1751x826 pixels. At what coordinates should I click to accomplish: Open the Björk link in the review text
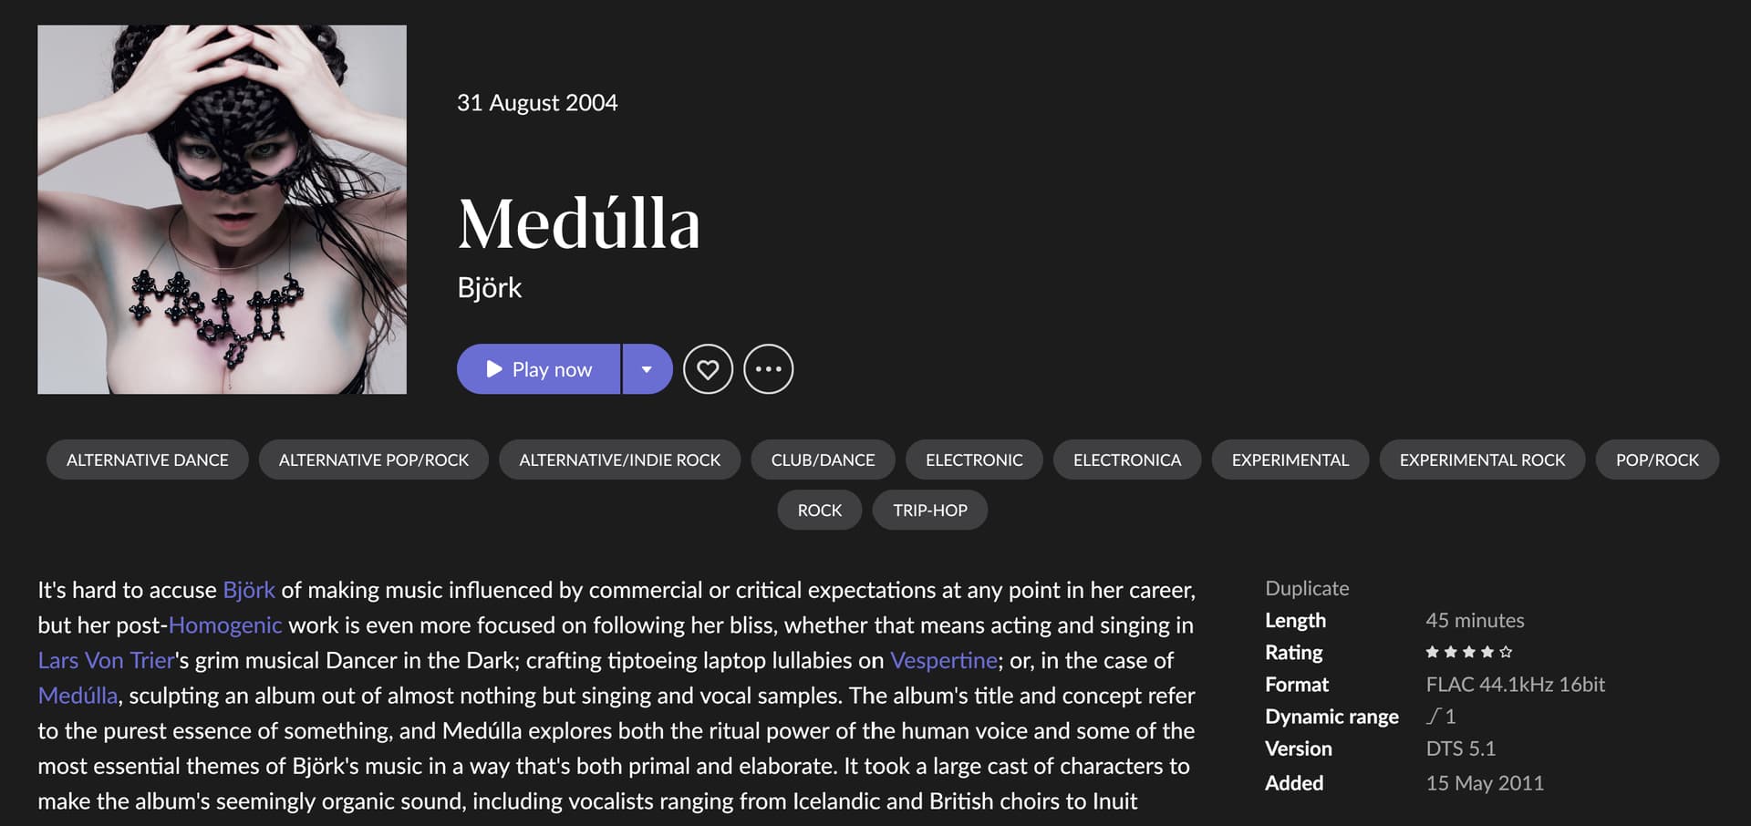(249, 590)
